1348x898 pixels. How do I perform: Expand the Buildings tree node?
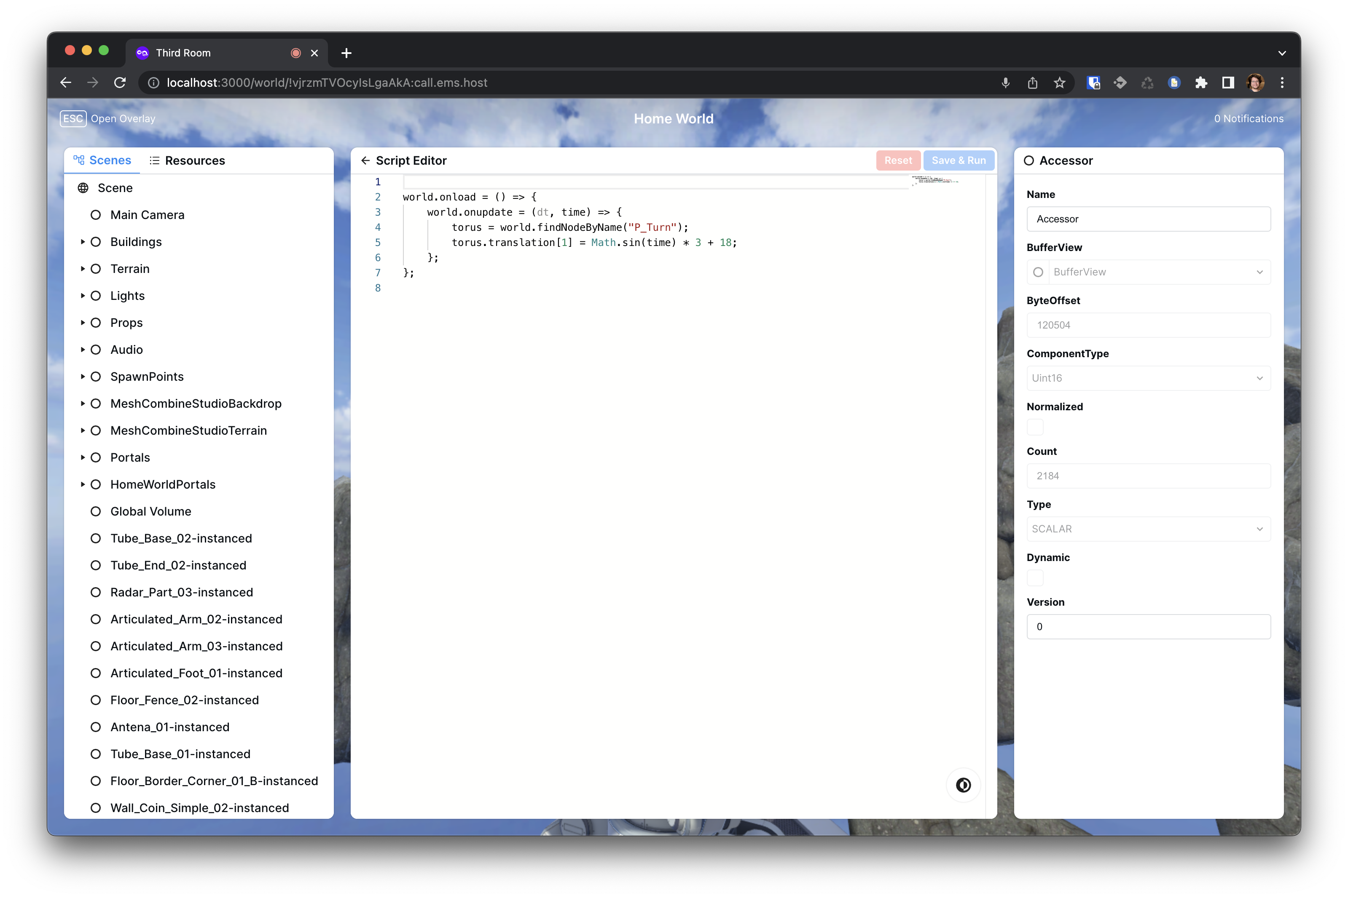tap(83, 242)
